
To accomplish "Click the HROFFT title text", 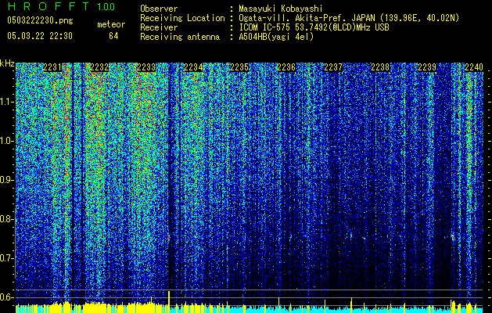I will pos(48,6).
